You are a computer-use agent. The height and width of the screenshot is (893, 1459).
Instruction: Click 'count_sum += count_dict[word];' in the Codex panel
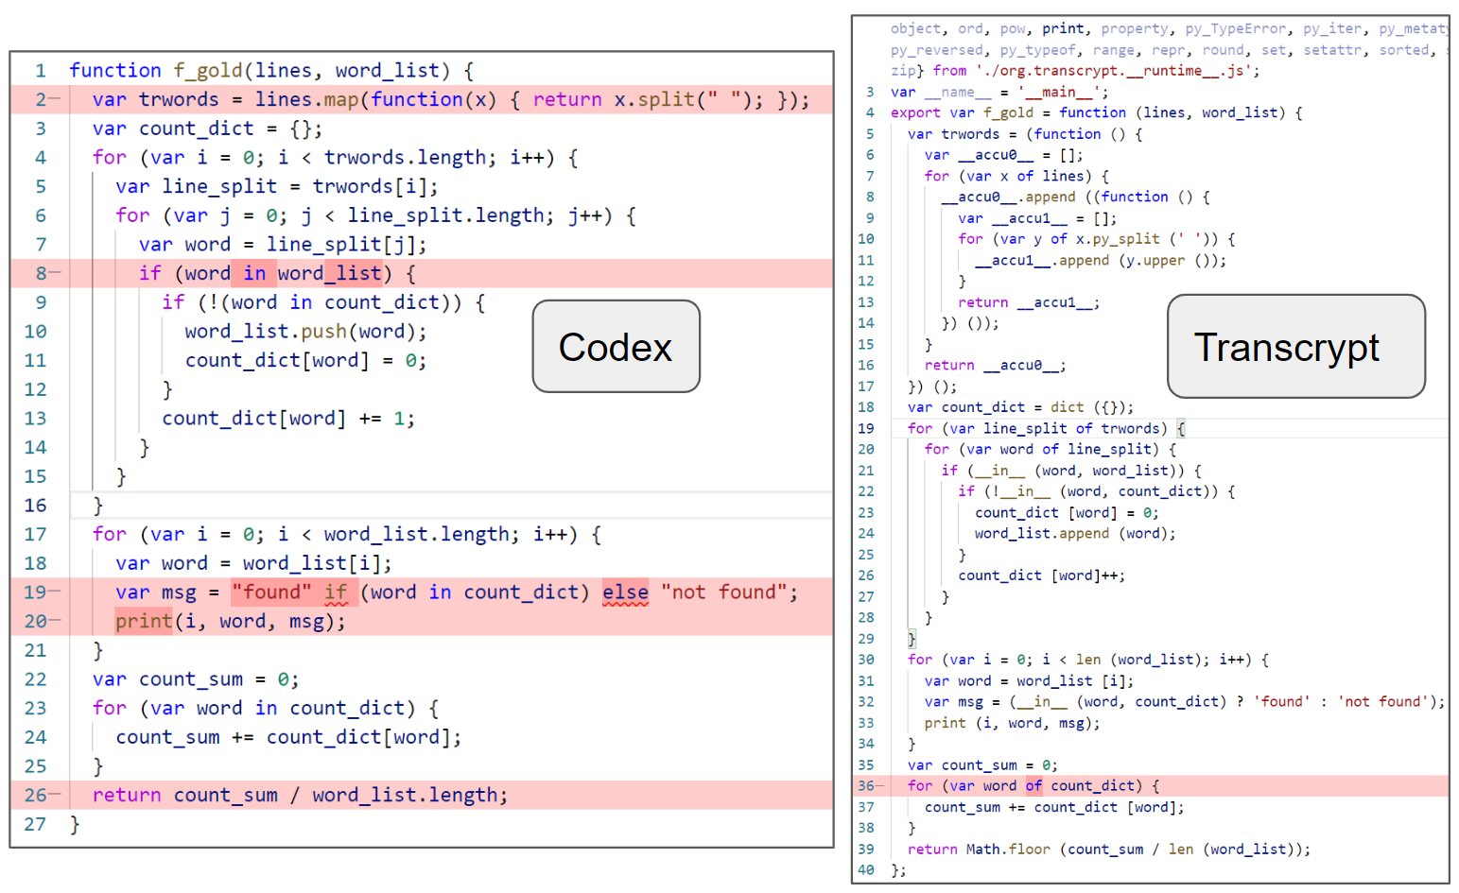click(289, 737)
